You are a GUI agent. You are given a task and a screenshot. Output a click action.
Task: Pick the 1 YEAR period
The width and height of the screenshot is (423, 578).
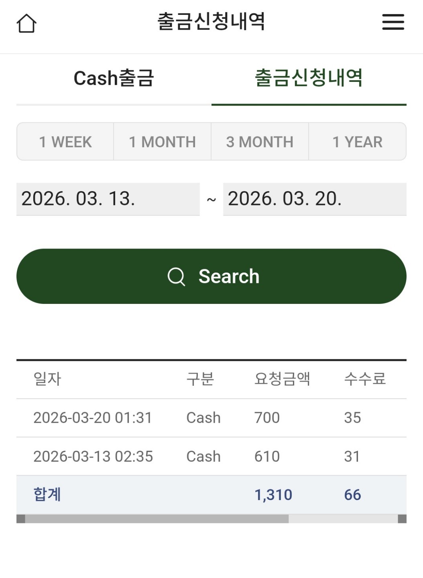[x=357, y=142]
